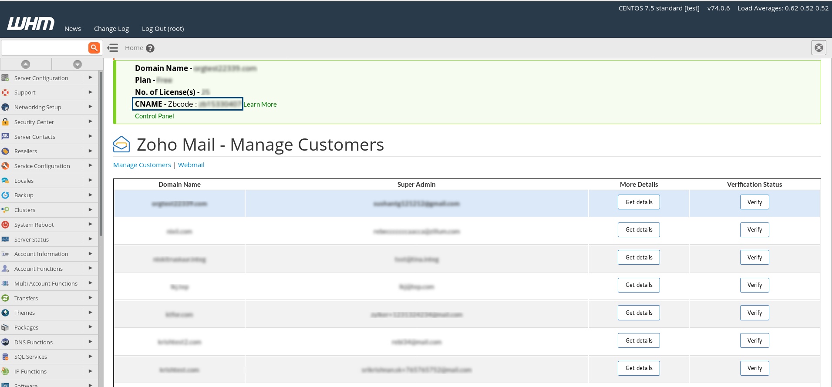This screenshot has width=832, height=387.
Task: Collapse all sidebar sections with up arrow
Action: pyautogui.click(x=26, y=64)
